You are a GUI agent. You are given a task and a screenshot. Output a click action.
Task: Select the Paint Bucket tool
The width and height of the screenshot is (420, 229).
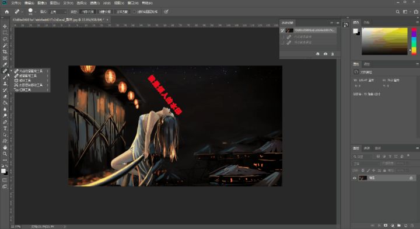[x=5, y=103]
